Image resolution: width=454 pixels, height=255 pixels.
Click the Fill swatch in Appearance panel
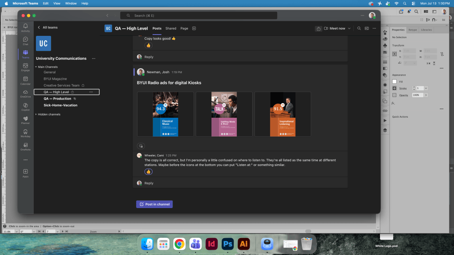click(x=394, y=81)
